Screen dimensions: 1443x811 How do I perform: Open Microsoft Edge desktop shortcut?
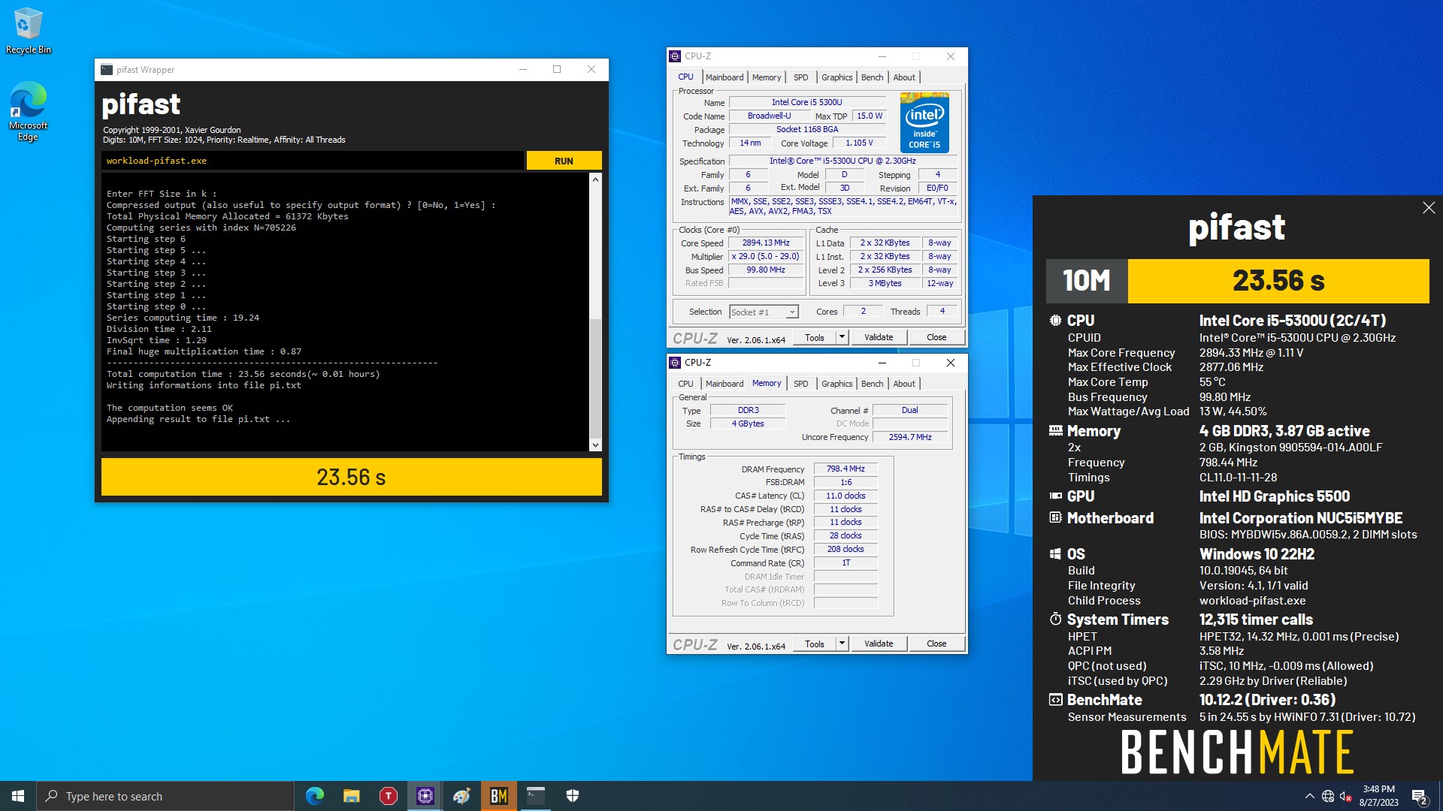click(x=29, y=111)
